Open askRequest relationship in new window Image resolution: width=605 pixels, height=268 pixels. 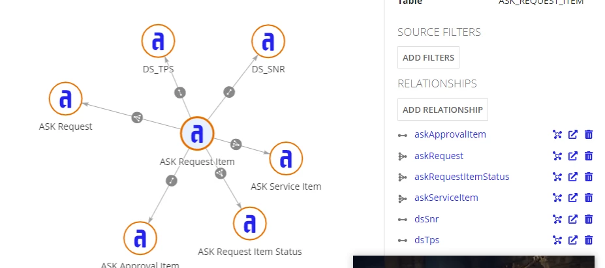(573, 156)
